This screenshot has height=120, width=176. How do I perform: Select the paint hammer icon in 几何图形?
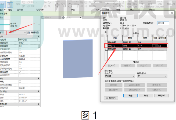[49, 6]
